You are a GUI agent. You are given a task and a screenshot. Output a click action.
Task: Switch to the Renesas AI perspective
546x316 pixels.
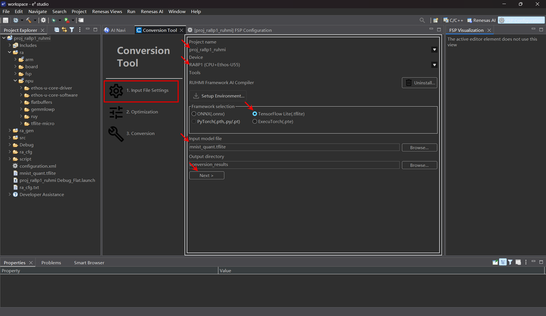click(481, 20)
